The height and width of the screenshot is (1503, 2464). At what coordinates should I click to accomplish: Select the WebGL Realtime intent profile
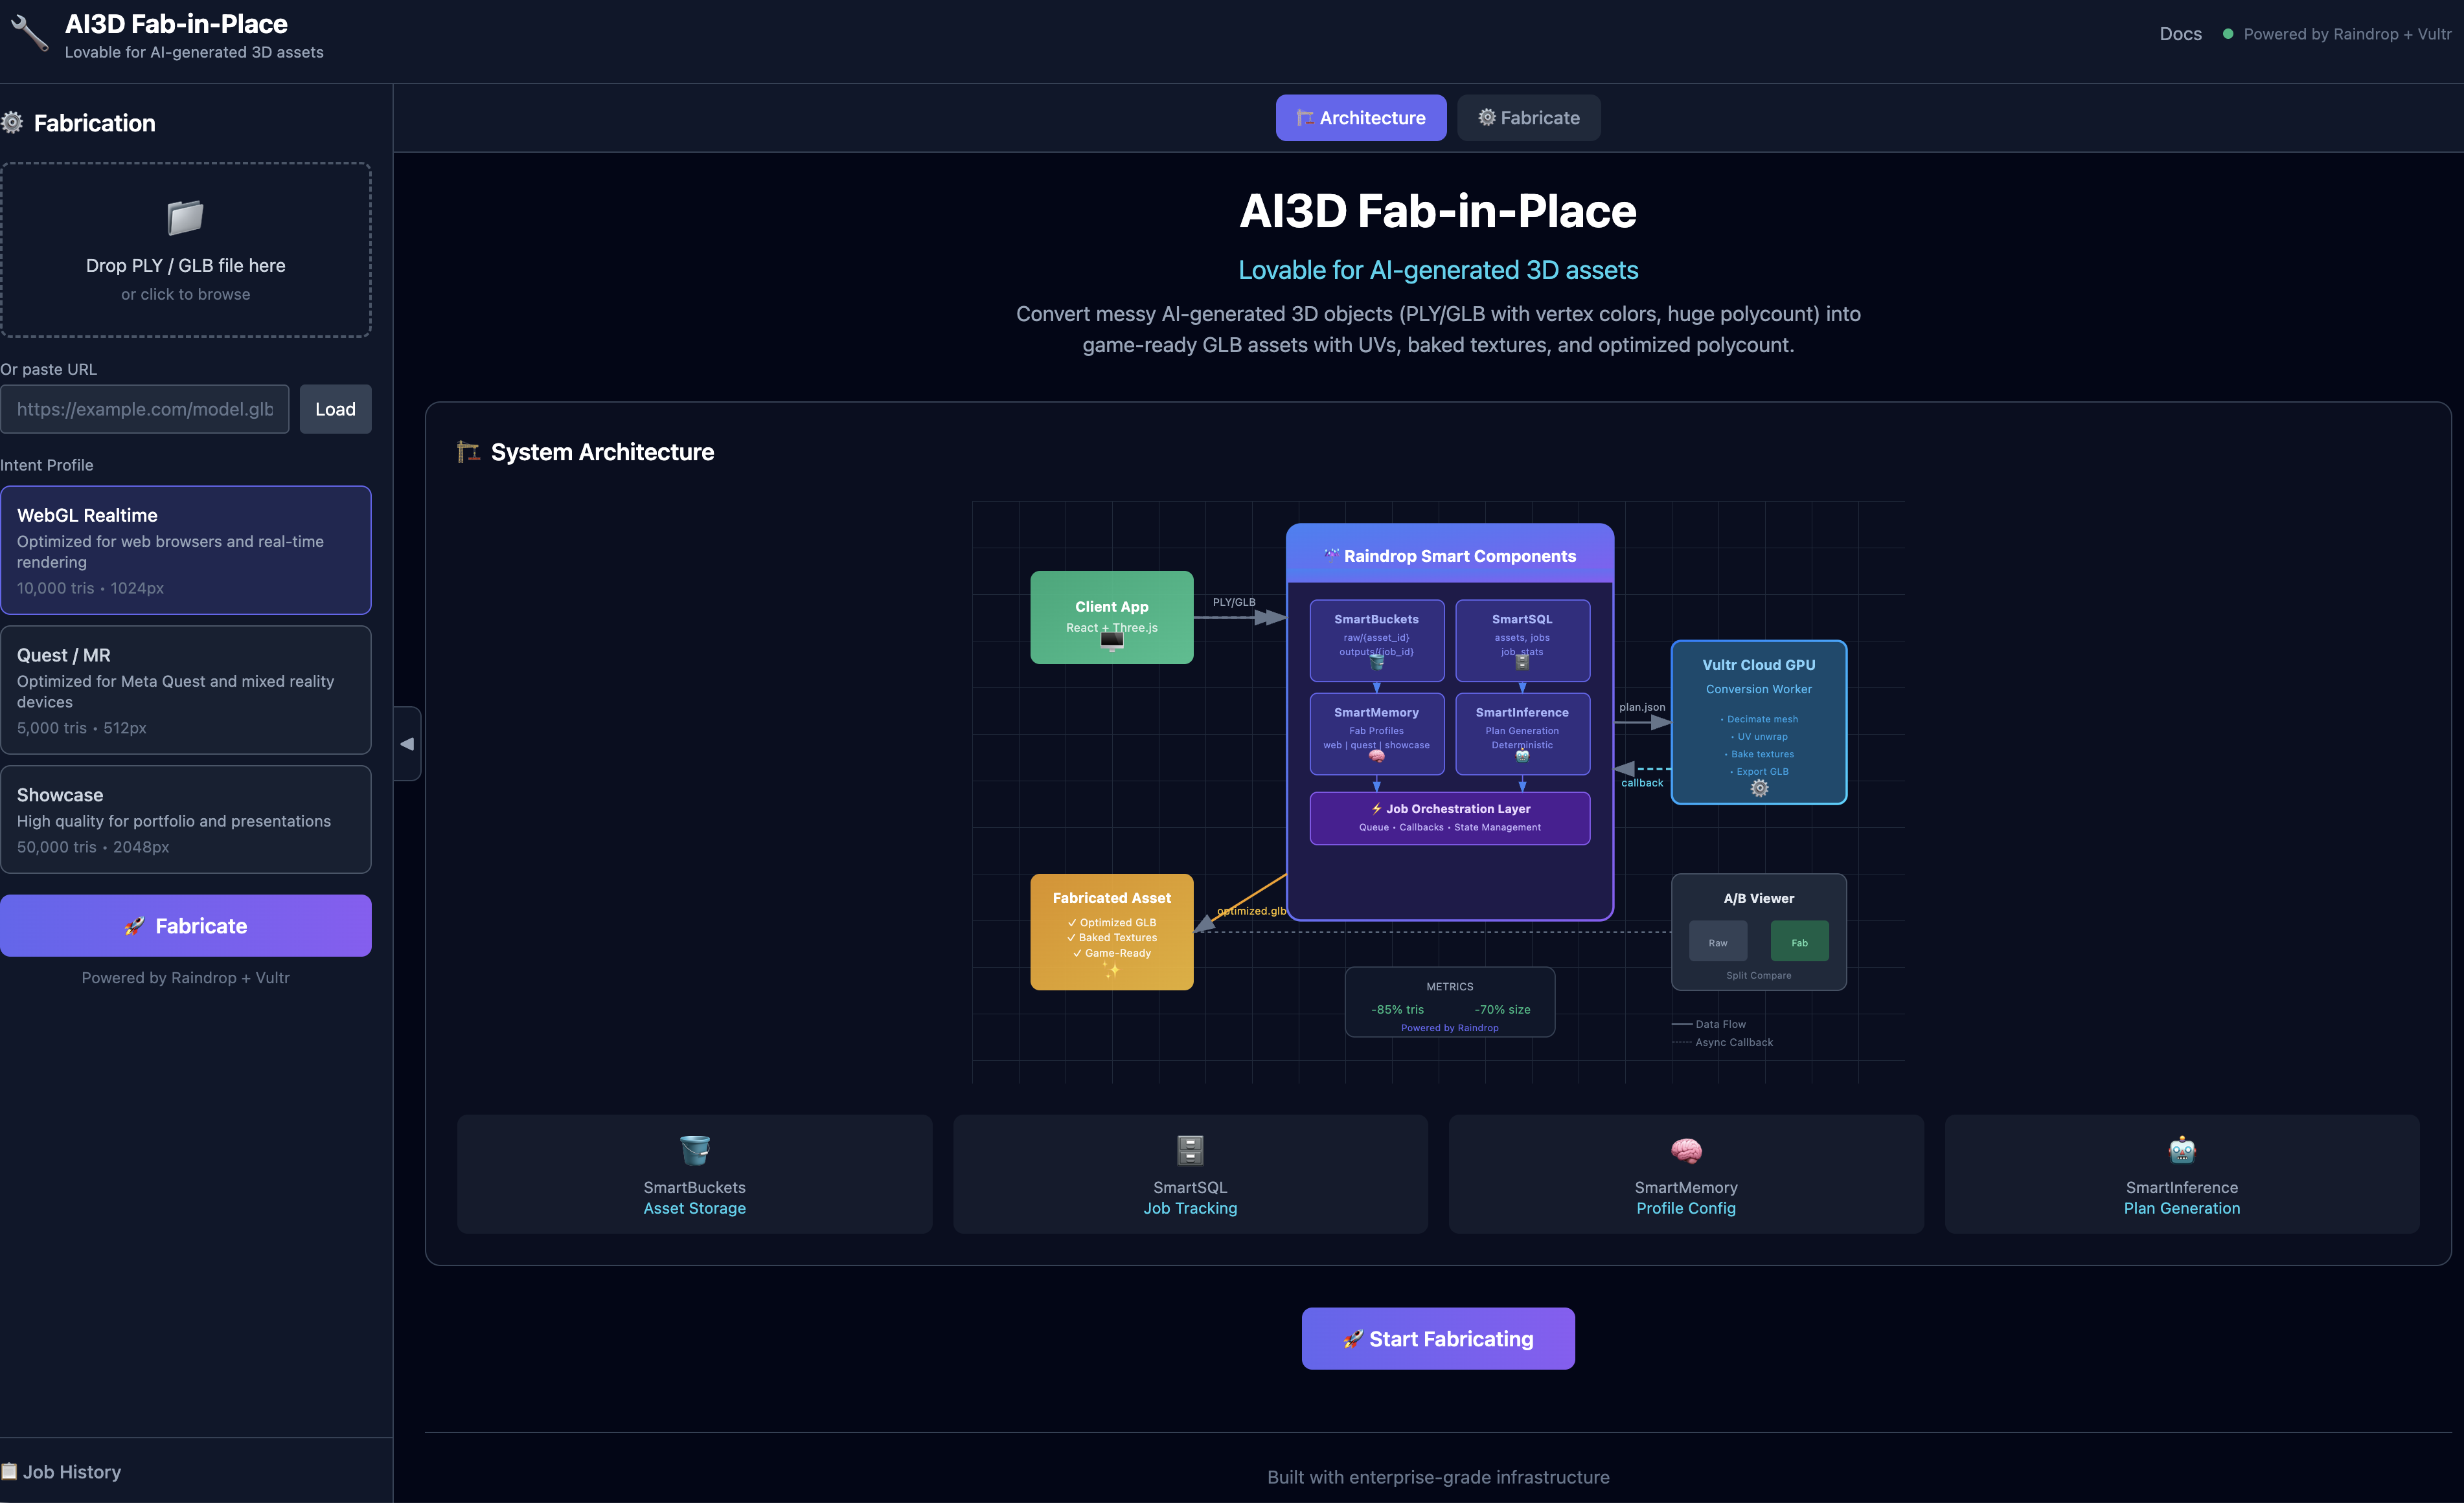[x=186, y=550]
